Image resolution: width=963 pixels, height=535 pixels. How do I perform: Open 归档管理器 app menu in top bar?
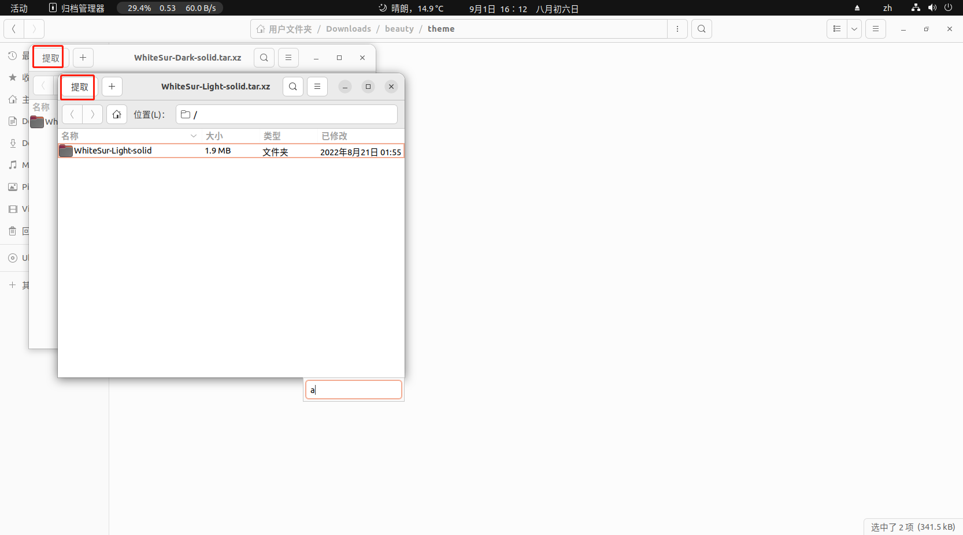(x=77, y=8)
